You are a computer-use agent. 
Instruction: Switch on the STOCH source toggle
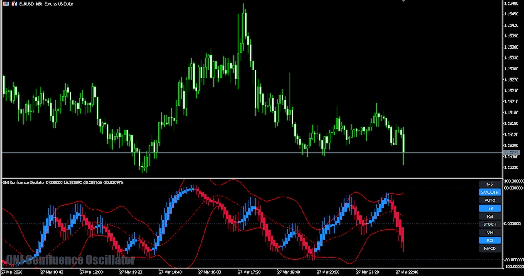[x=490, y=224]
